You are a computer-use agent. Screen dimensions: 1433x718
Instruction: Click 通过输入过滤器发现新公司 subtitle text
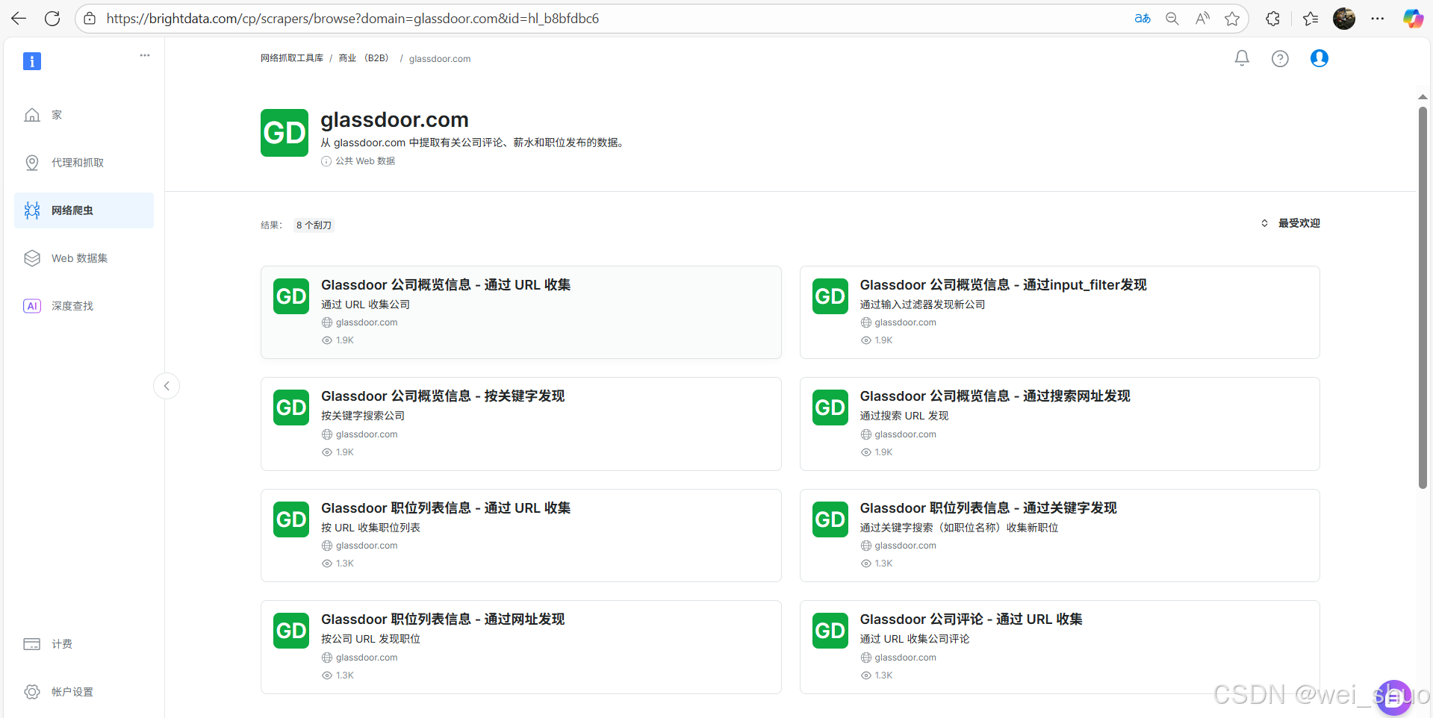pos(922,305)
